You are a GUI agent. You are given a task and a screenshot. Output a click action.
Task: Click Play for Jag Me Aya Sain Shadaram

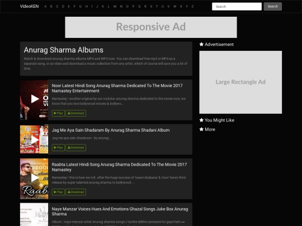pos(58,147)
